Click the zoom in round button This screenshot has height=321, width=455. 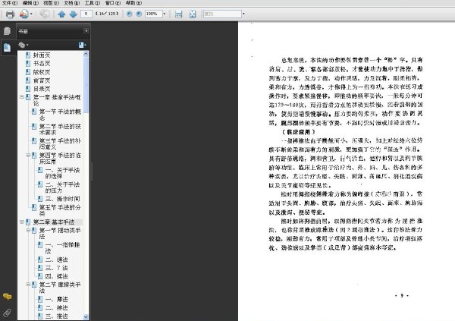click(x=139, y=14)
